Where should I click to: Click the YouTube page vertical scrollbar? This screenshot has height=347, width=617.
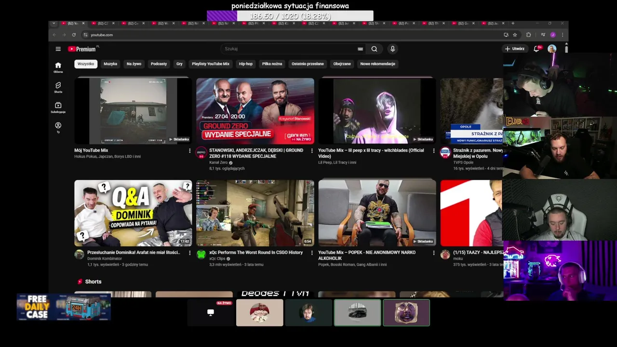(566, 49)
